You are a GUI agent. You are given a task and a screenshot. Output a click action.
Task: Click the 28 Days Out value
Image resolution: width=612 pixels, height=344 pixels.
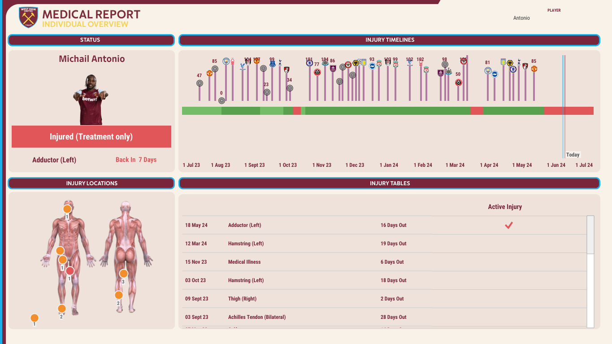tap(394, 317)
